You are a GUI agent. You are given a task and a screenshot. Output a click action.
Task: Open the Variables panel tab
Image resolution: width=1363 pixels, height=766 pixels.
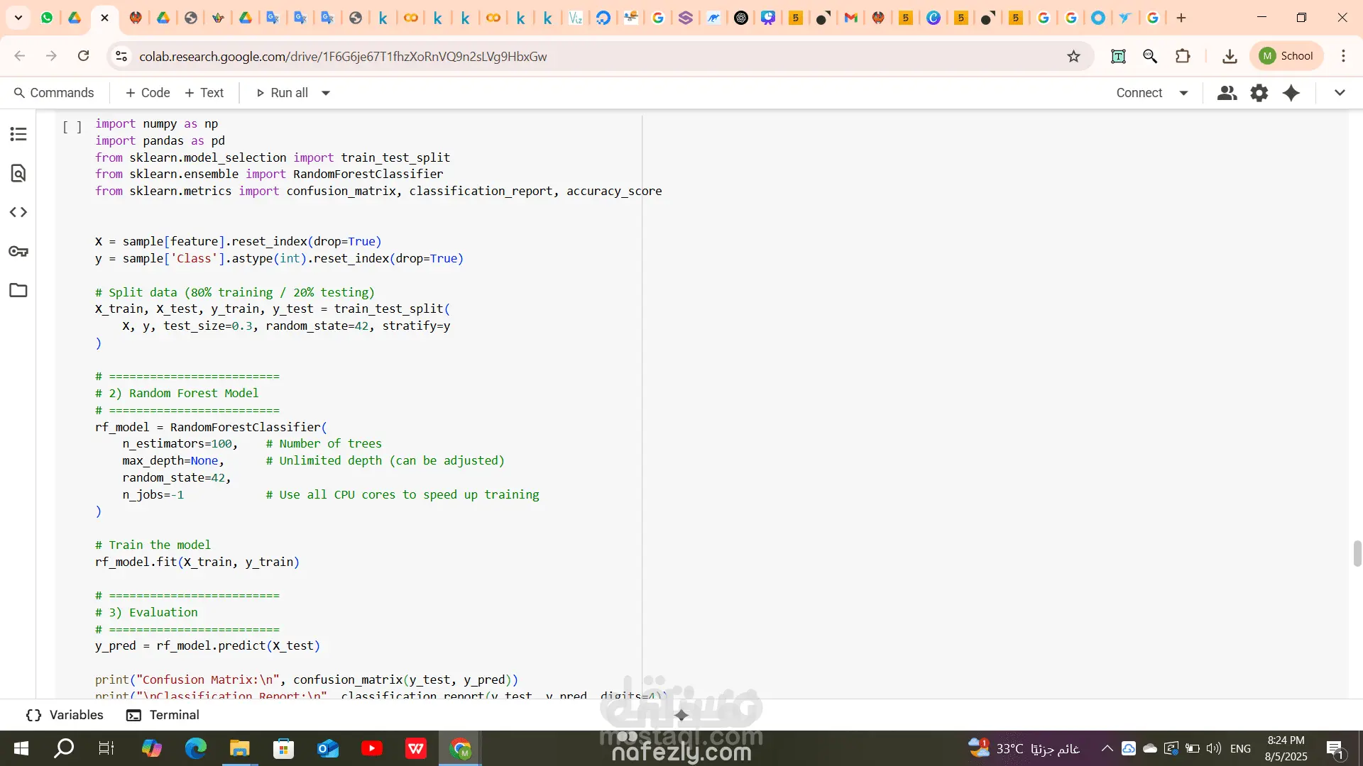(x=65, y=715)
